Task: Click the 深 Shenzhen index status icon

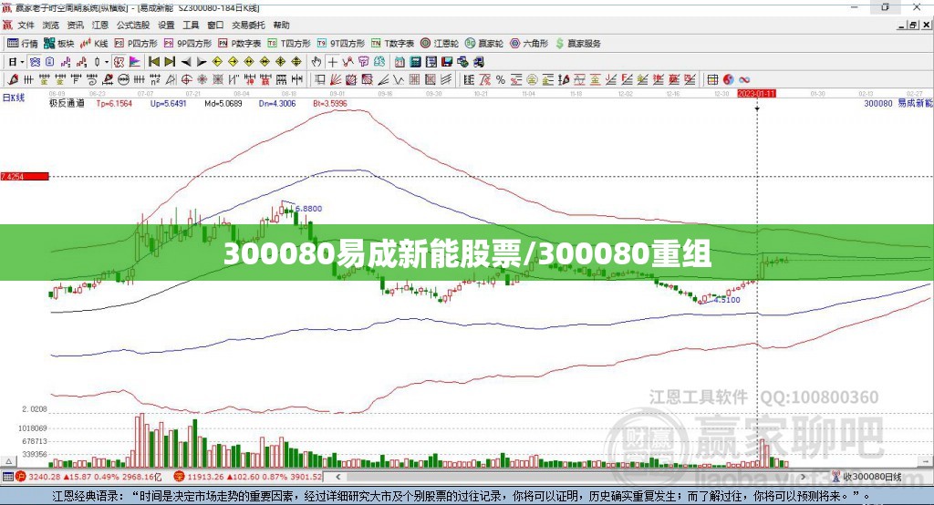Action: tap(180, 477)
